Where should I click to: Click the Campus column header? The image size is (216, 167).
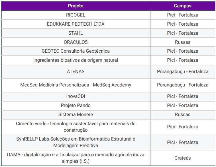(x=183, y=6)
